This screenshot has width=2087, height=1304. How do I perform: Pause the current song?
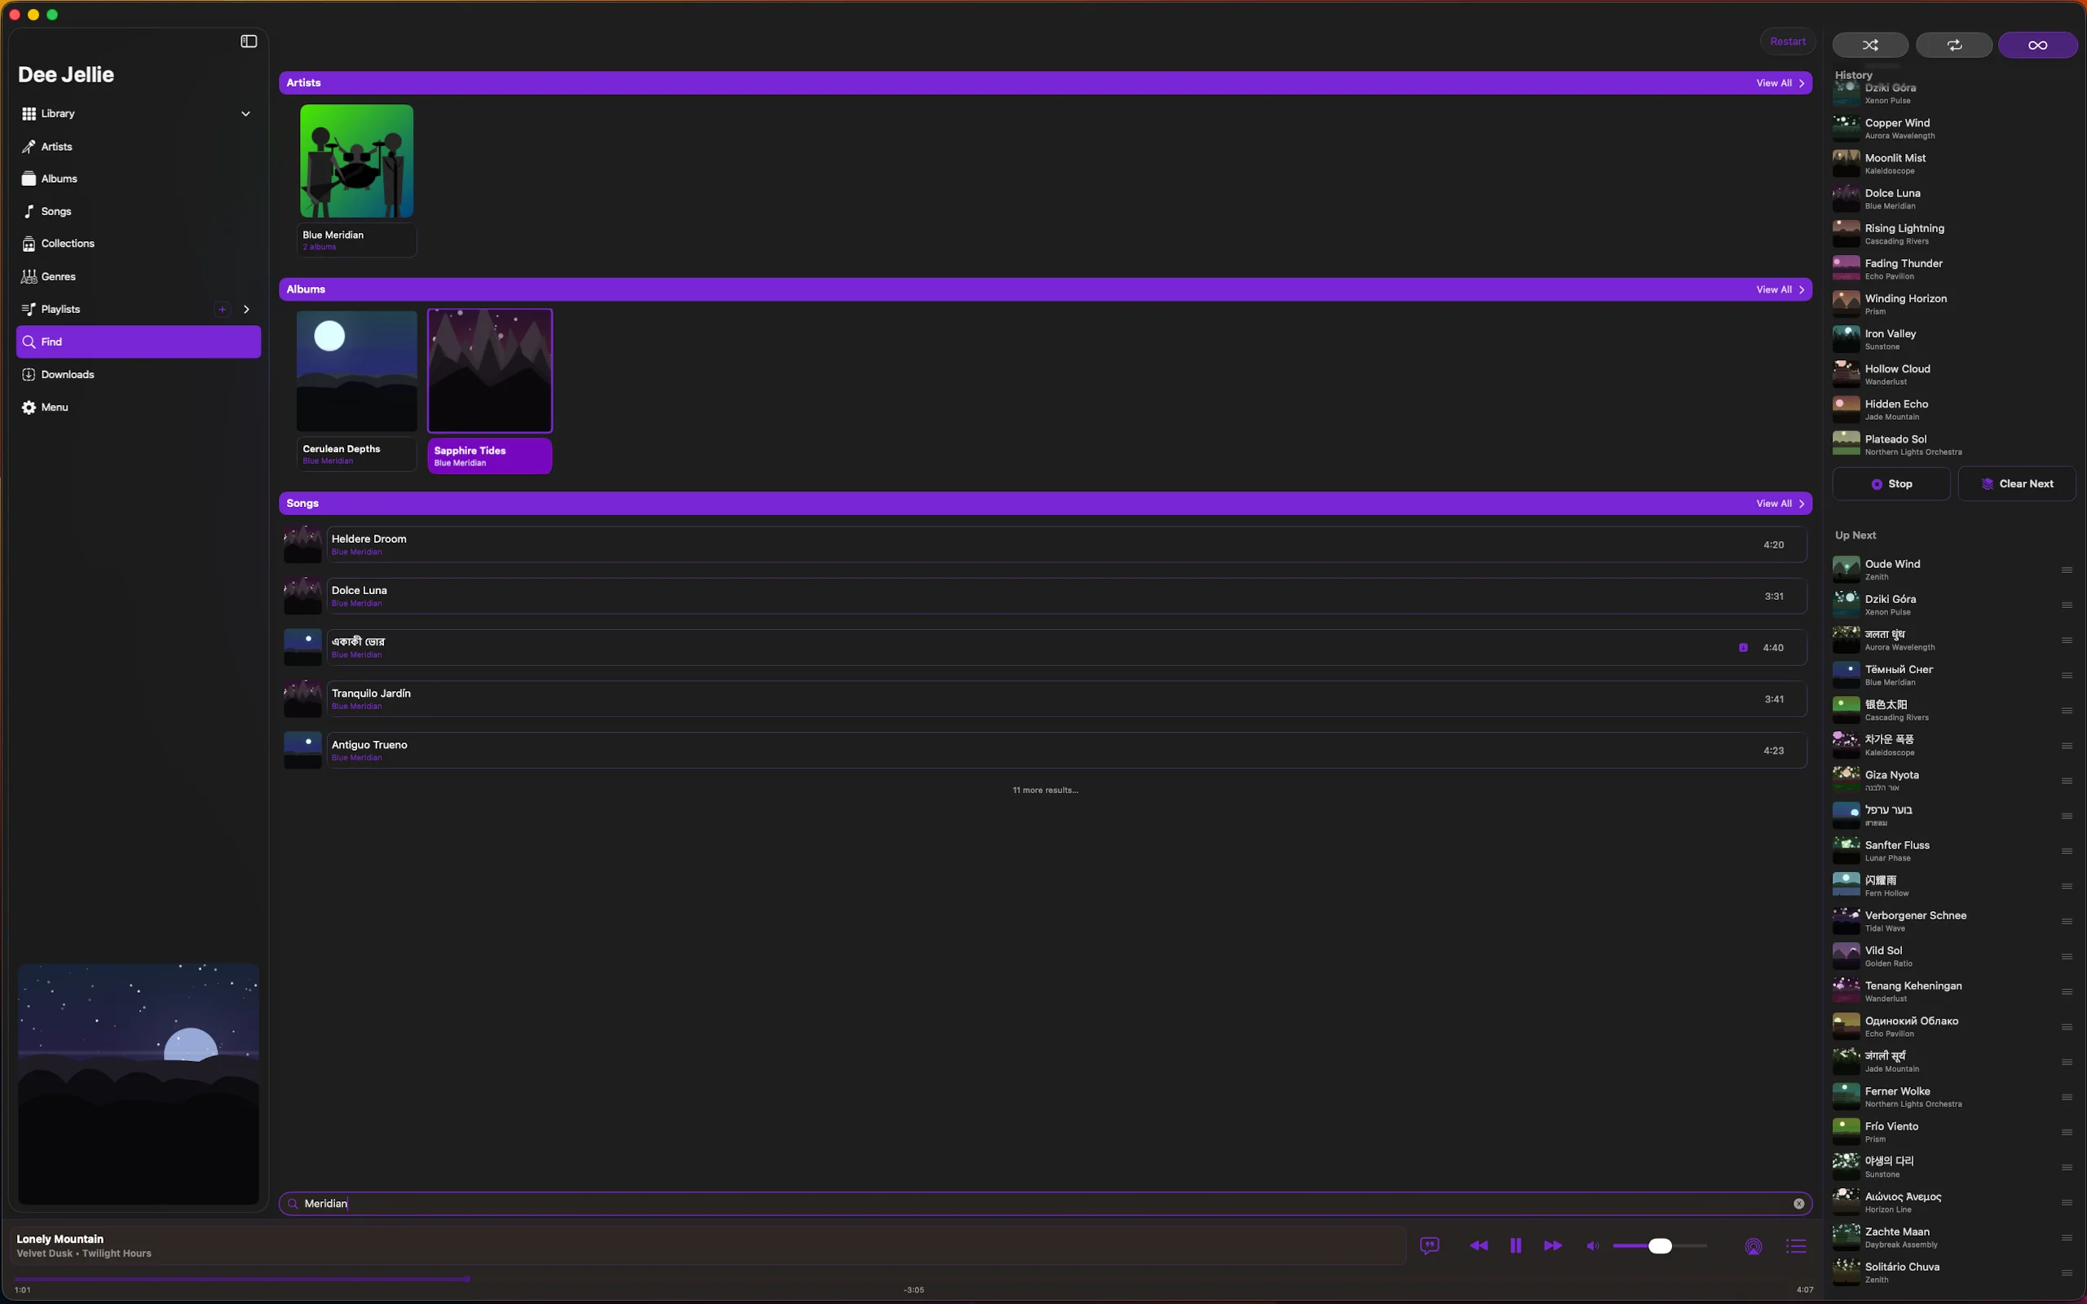pos(1516,1245)
